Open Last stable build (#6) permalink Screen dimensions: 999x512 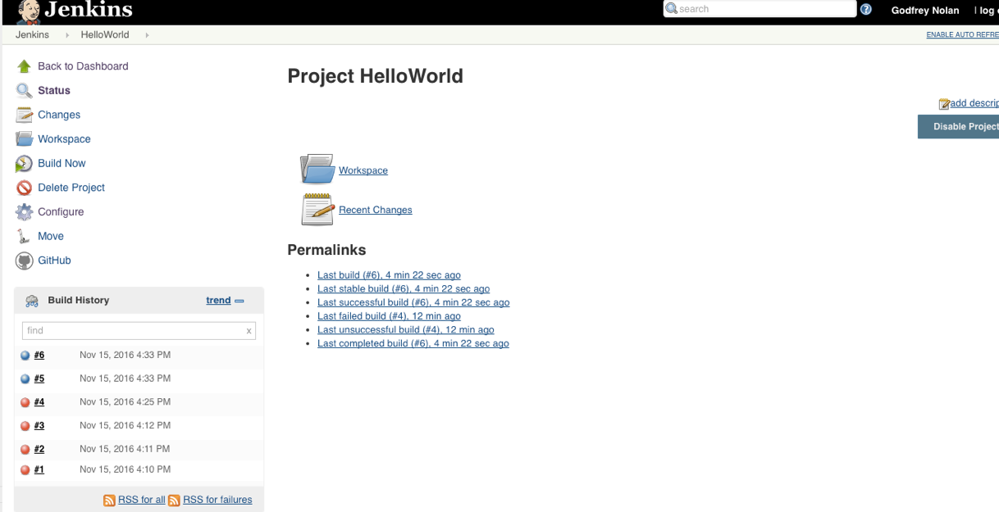point(404,289)
